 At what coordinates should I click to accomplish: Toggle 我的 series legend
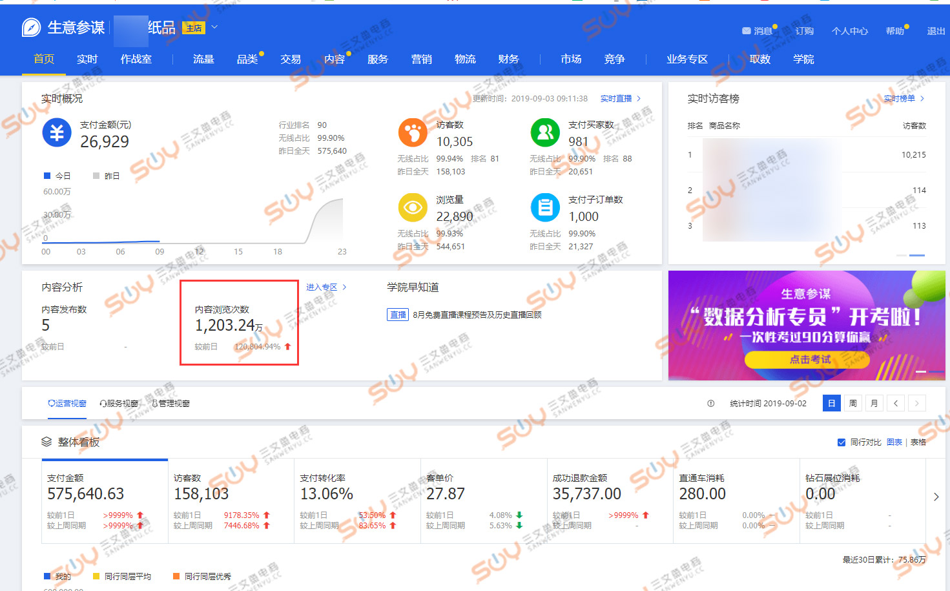(57, 576)
